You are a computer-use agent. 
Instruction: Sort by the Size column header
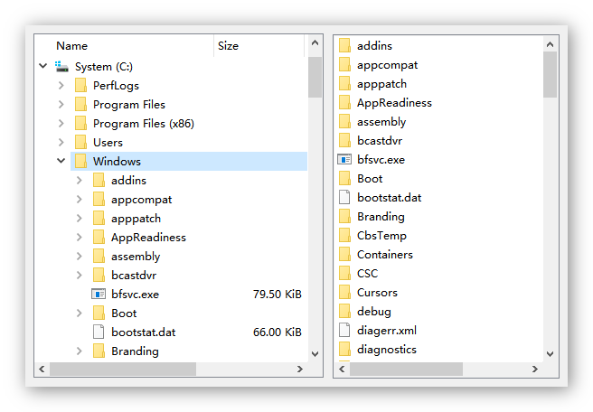[228, 45]
